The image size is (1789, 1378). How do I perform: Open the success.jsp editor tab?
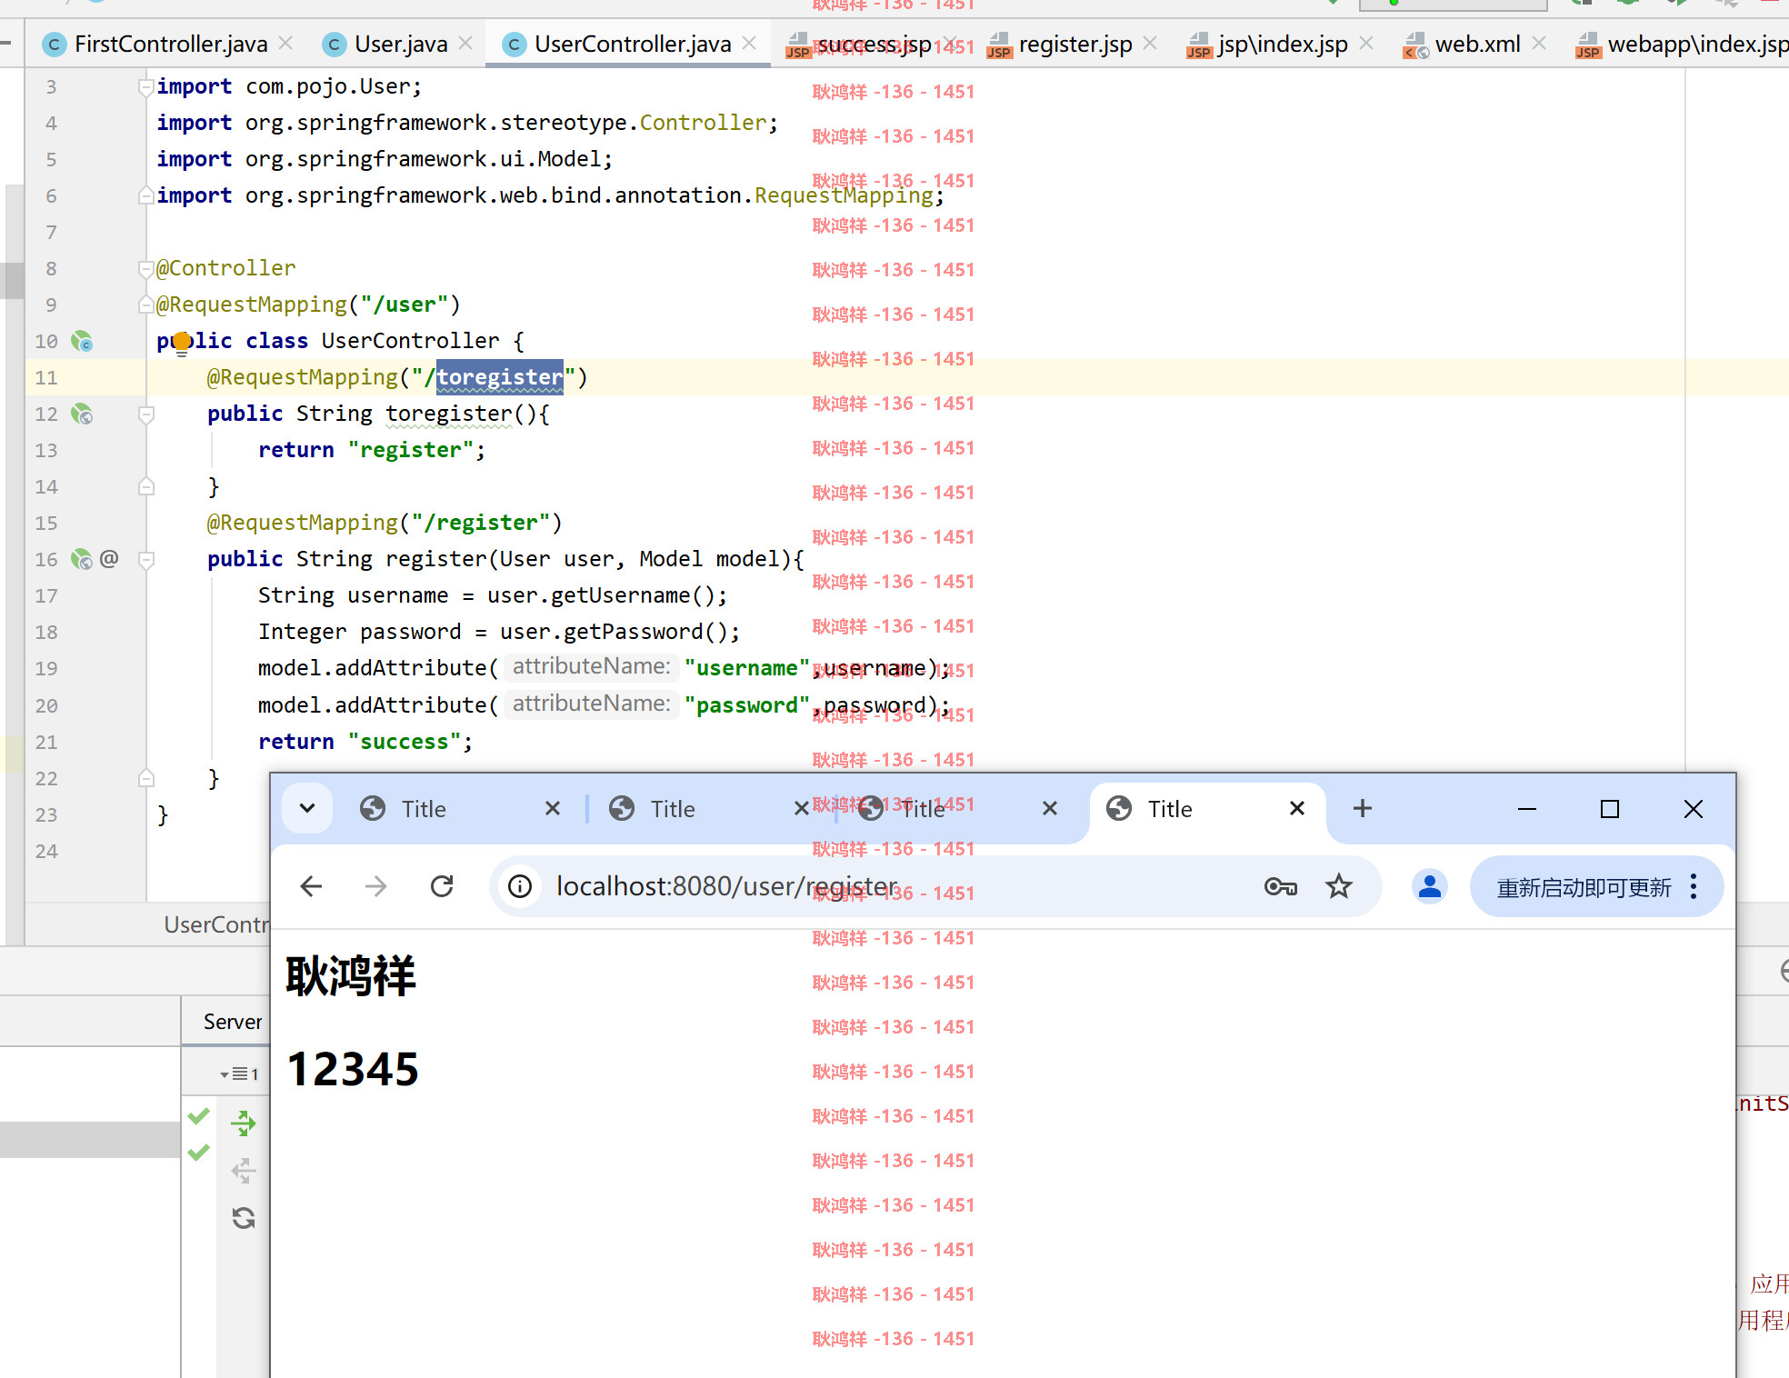tap(873, 44)
